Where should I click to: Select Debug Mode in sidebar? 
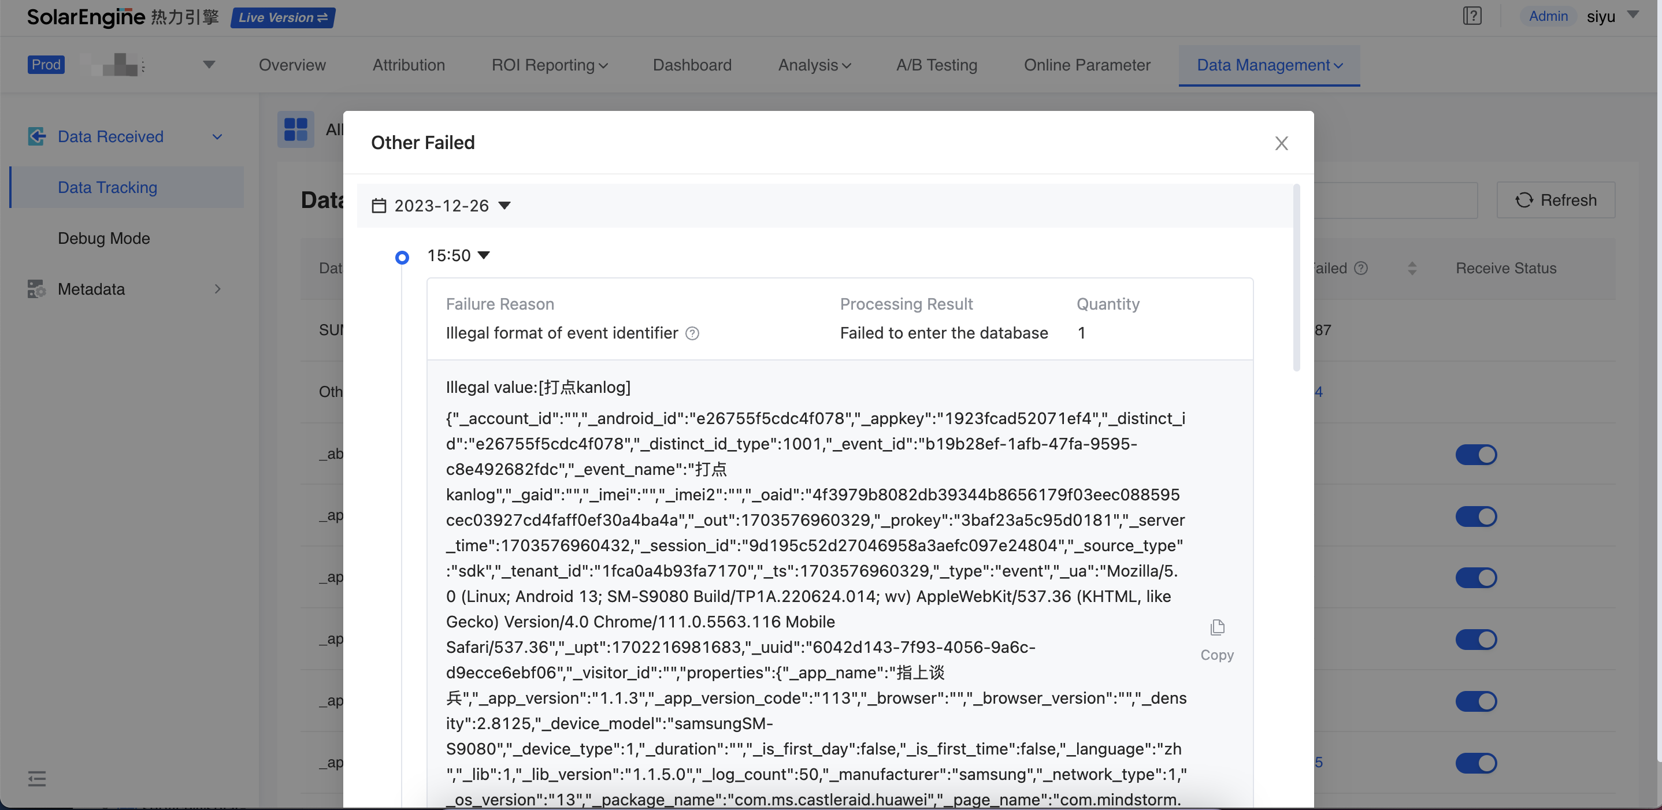104,238
